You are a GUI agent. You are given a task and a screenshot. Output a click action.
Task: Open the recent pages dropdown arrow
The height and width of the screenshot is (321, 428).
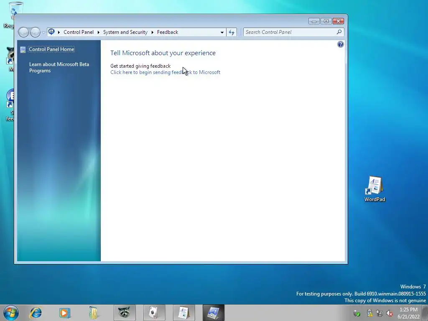[x=43, y=33]
